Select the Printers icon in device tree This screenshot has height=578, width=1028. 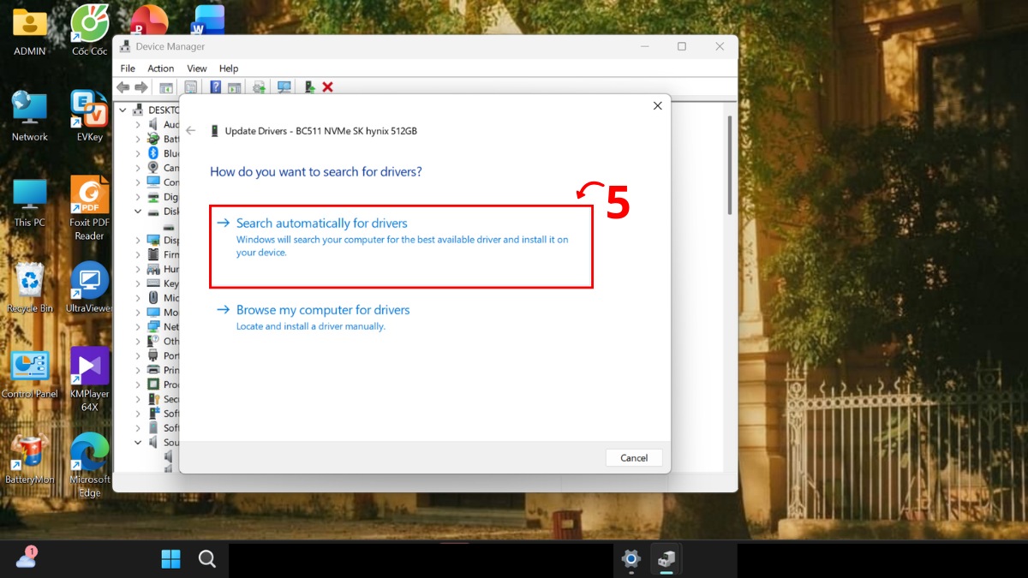[153, 370]
